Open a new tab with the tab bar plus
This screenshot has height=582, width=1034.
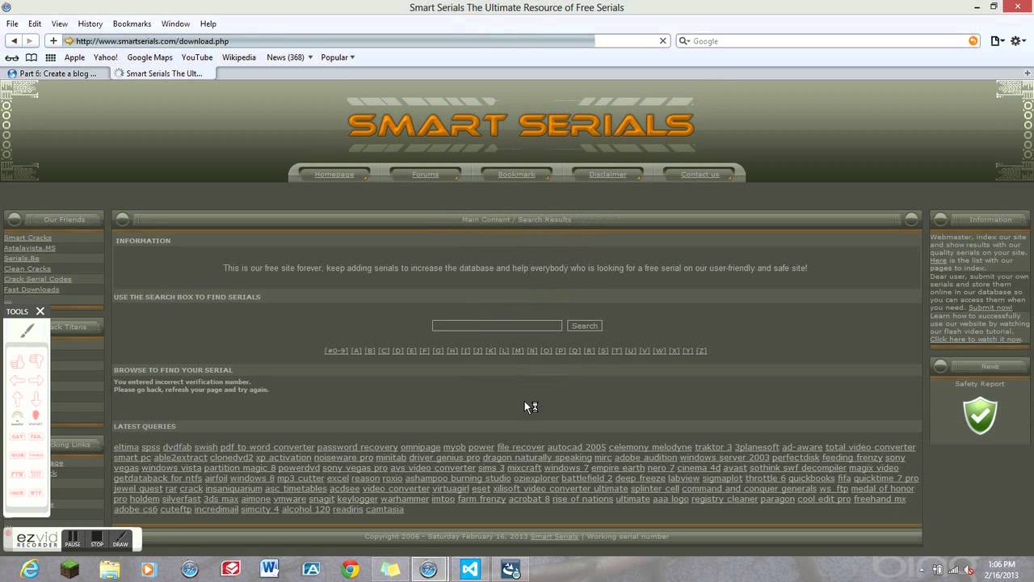(1028, 73)
